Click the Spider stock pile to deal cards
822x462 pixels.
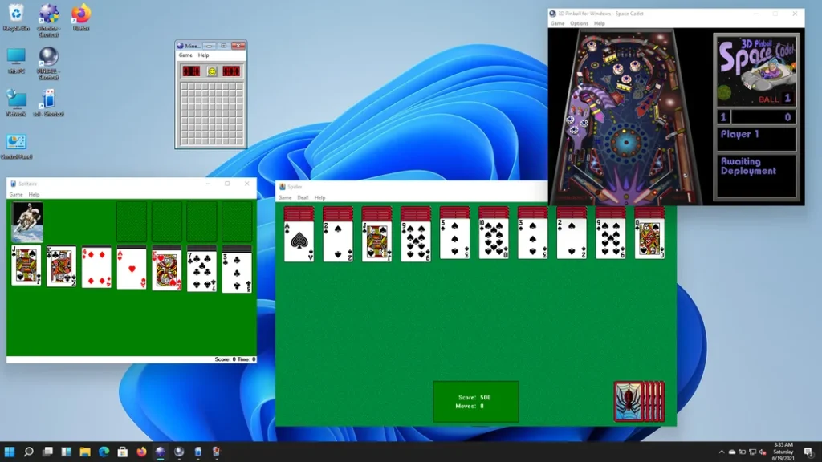tap(638, 399)
